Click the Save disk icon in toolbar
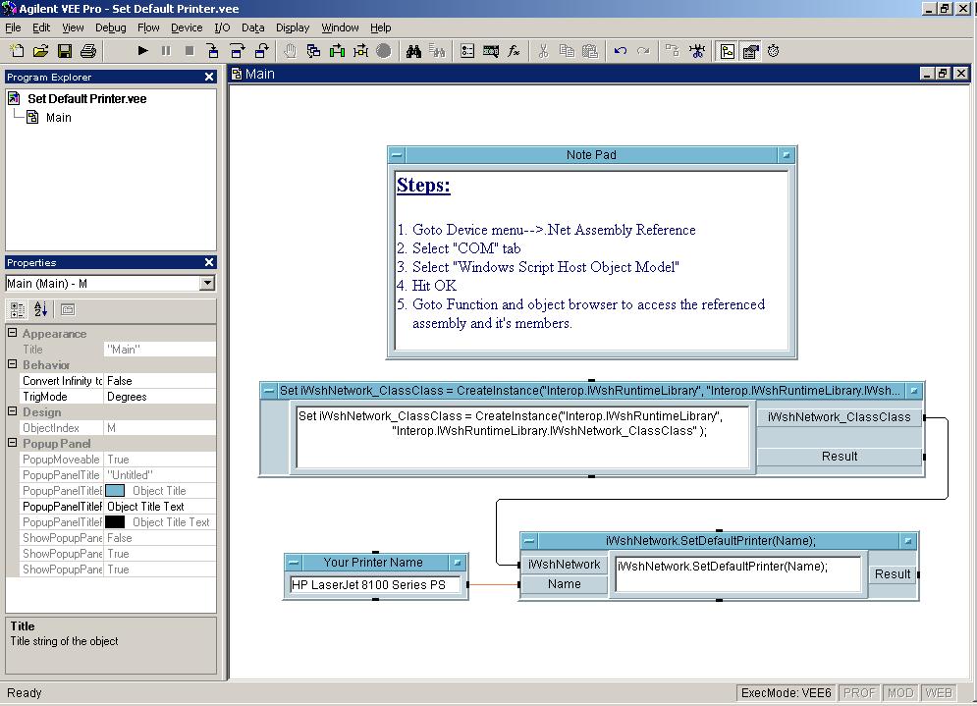Viewport: 977px width, 706px height. coord(65,51)
